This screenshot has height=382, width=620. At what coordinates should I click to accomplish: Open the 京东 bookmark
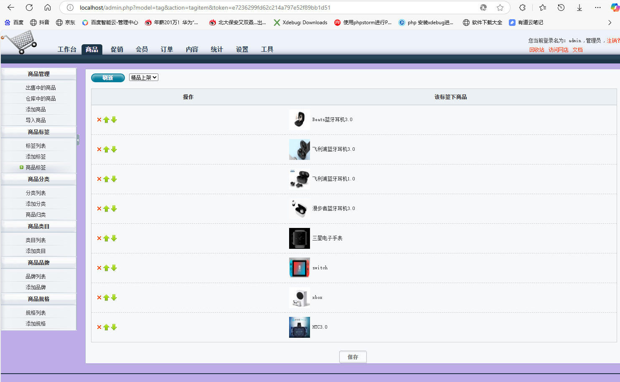click(x=66, y=23)
